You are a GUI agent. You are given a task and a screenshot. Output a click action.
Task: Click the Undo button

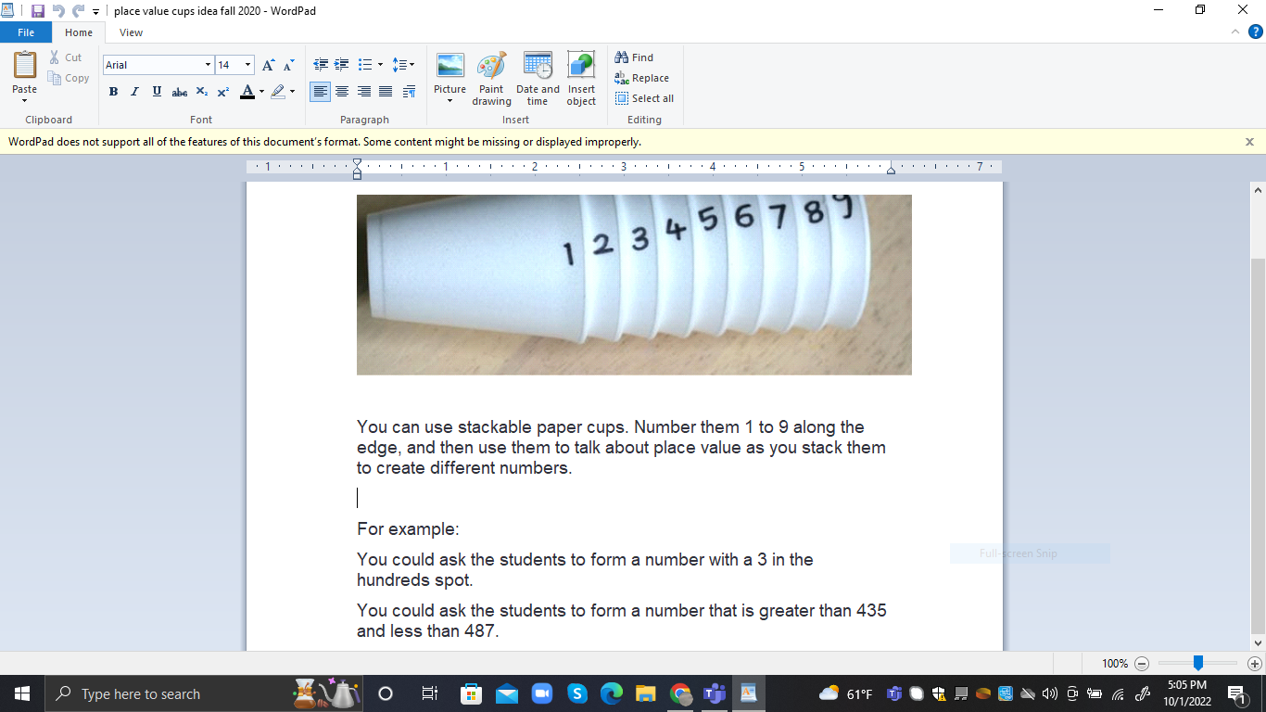(x=56, y=11)
